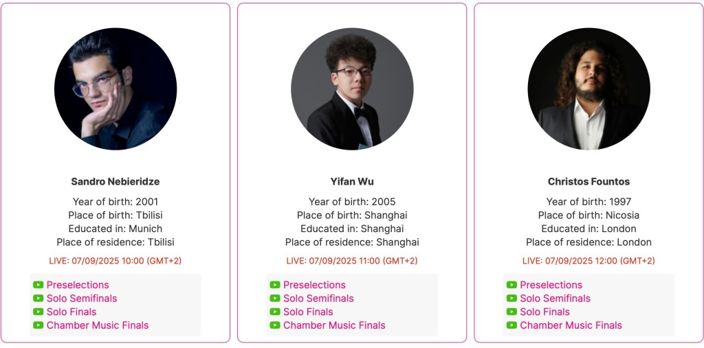
Task: Click the video icon beside Sandro Nebieridze's Chamber Music Finals
Action: click(38, 325)
